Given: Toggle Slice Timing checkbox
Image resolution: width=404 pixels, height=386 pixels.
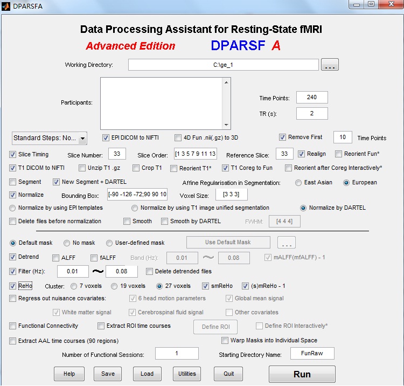Looking at the screenshot, I should pyautogui.click(x=12, y=154).
